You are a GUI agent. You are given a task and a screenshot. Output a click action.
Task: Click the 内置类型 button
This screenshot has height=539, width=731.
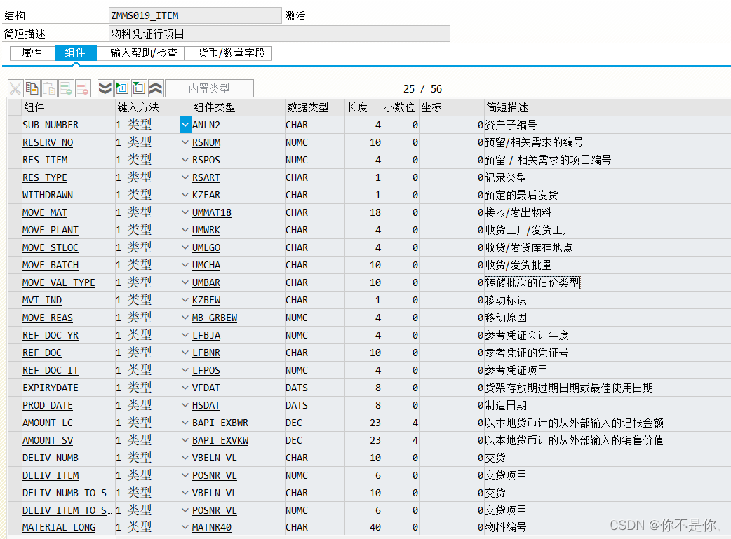click(x=210, y=88)
